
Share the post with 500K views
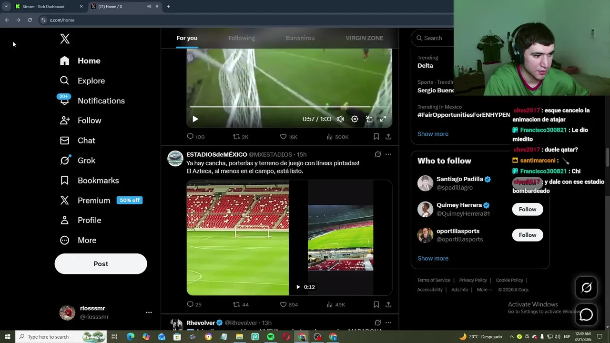click(388, 137)
